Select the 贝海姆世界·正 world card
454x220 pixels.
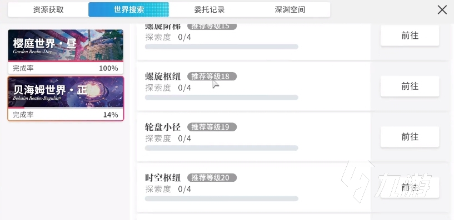tap(66, 99)
